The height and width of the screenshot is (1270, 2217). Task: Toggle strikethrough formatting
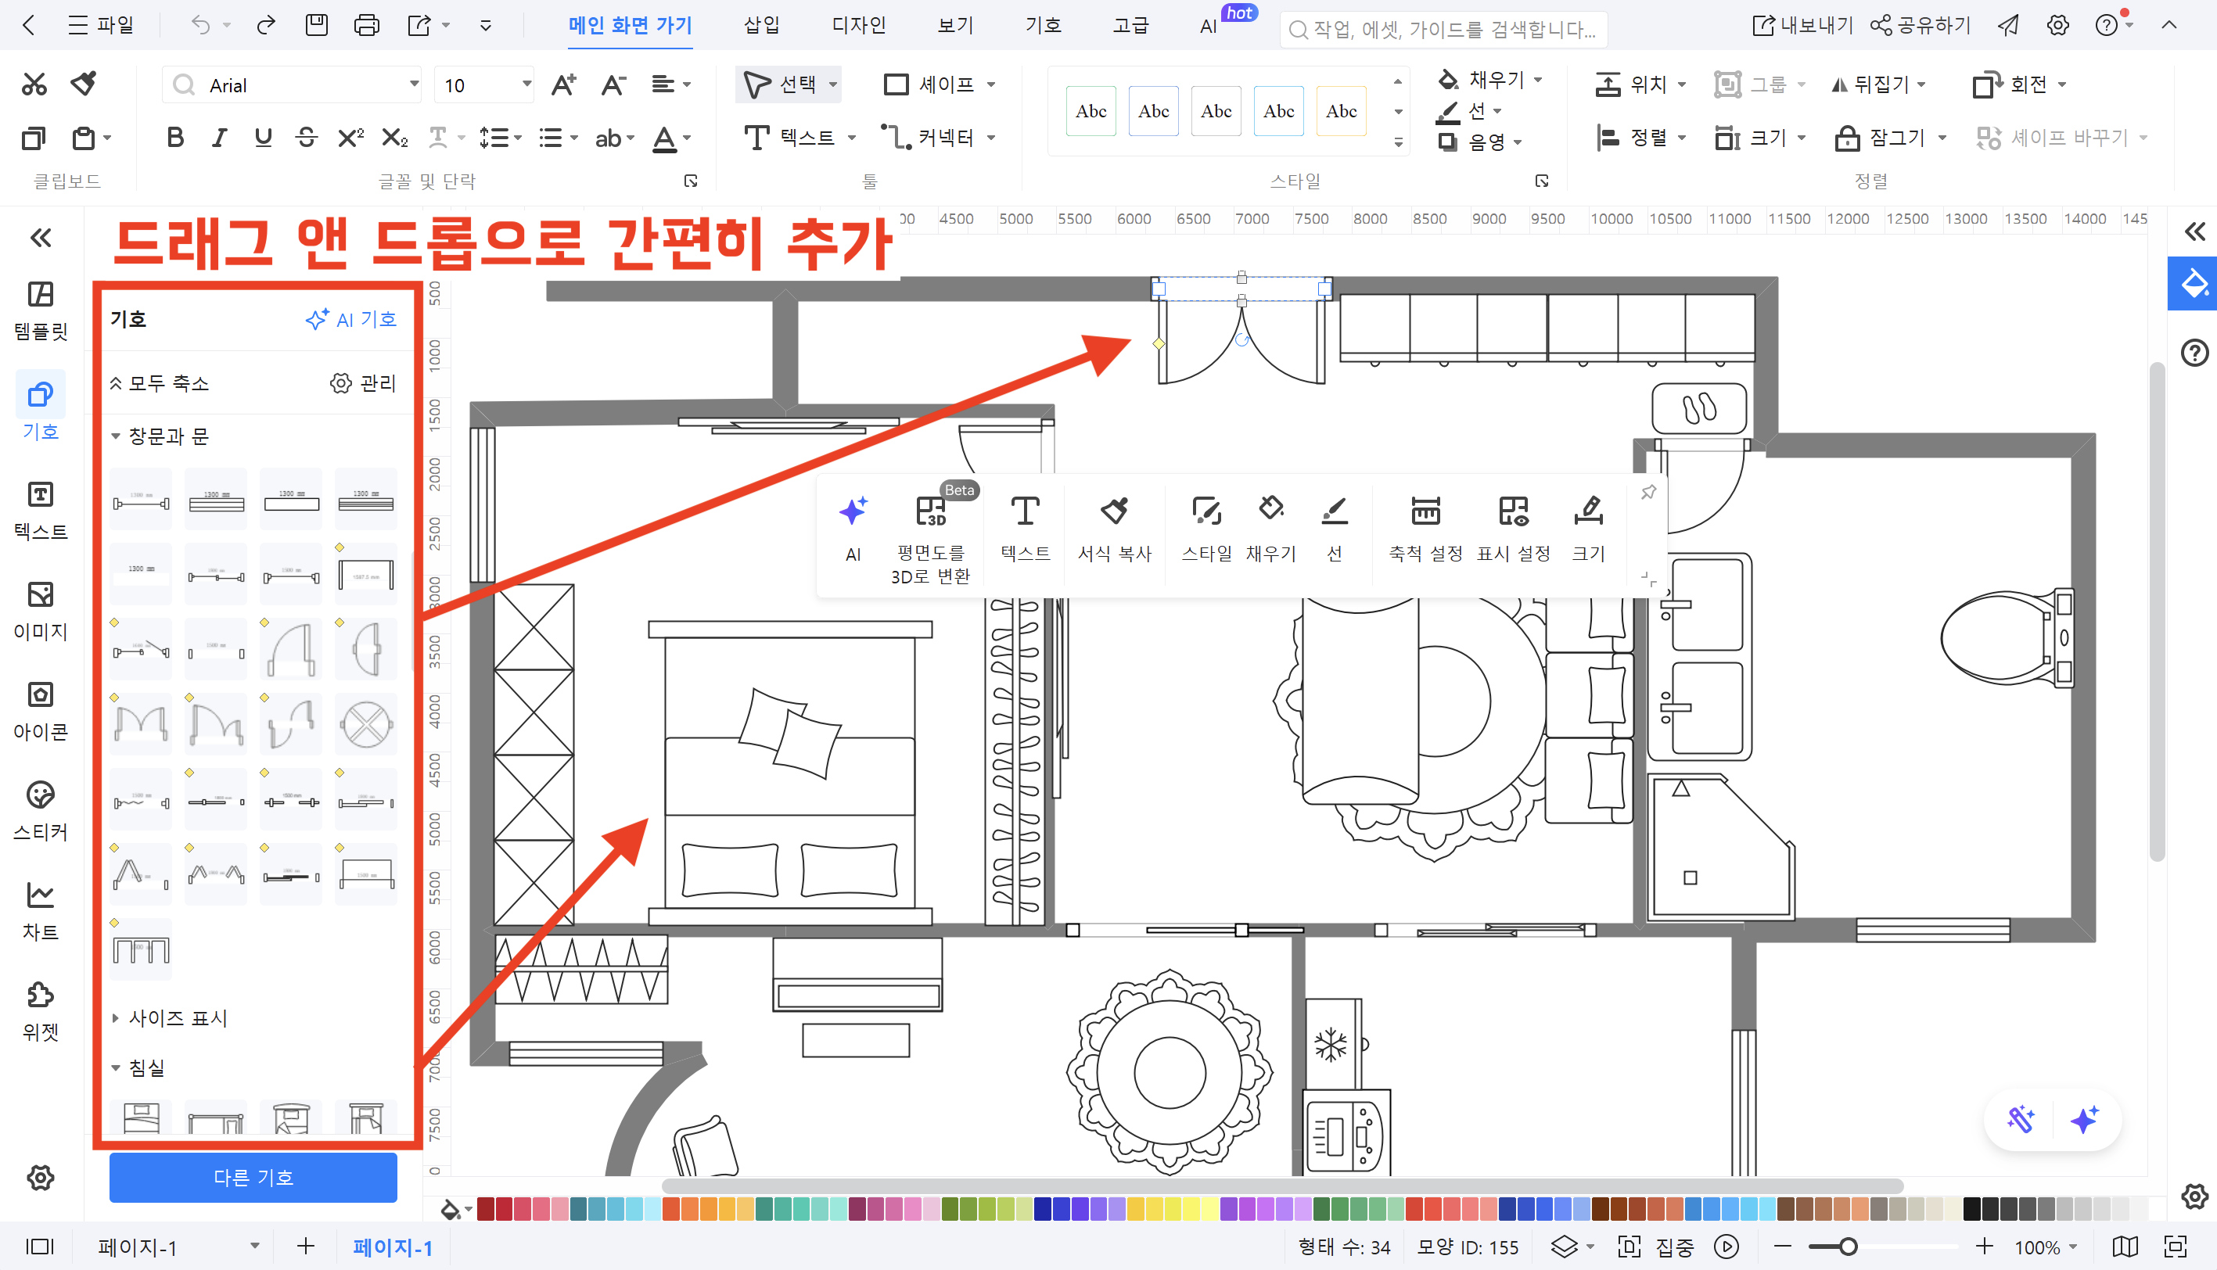coord(306,137)
